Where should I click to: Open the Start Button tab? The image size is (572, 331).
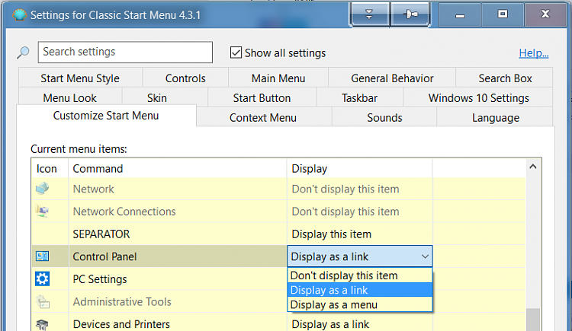click(x=262, y=97)
